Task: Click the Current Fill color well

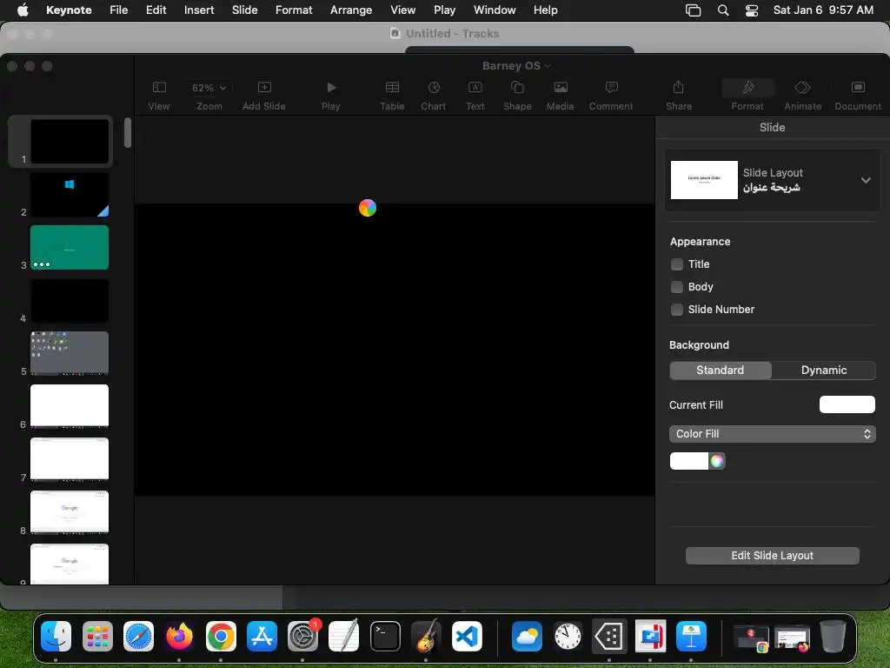Action: [847, 404]
